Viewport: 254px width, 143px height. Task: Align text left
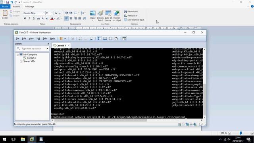pyautogui.click(x=67, y=19)
